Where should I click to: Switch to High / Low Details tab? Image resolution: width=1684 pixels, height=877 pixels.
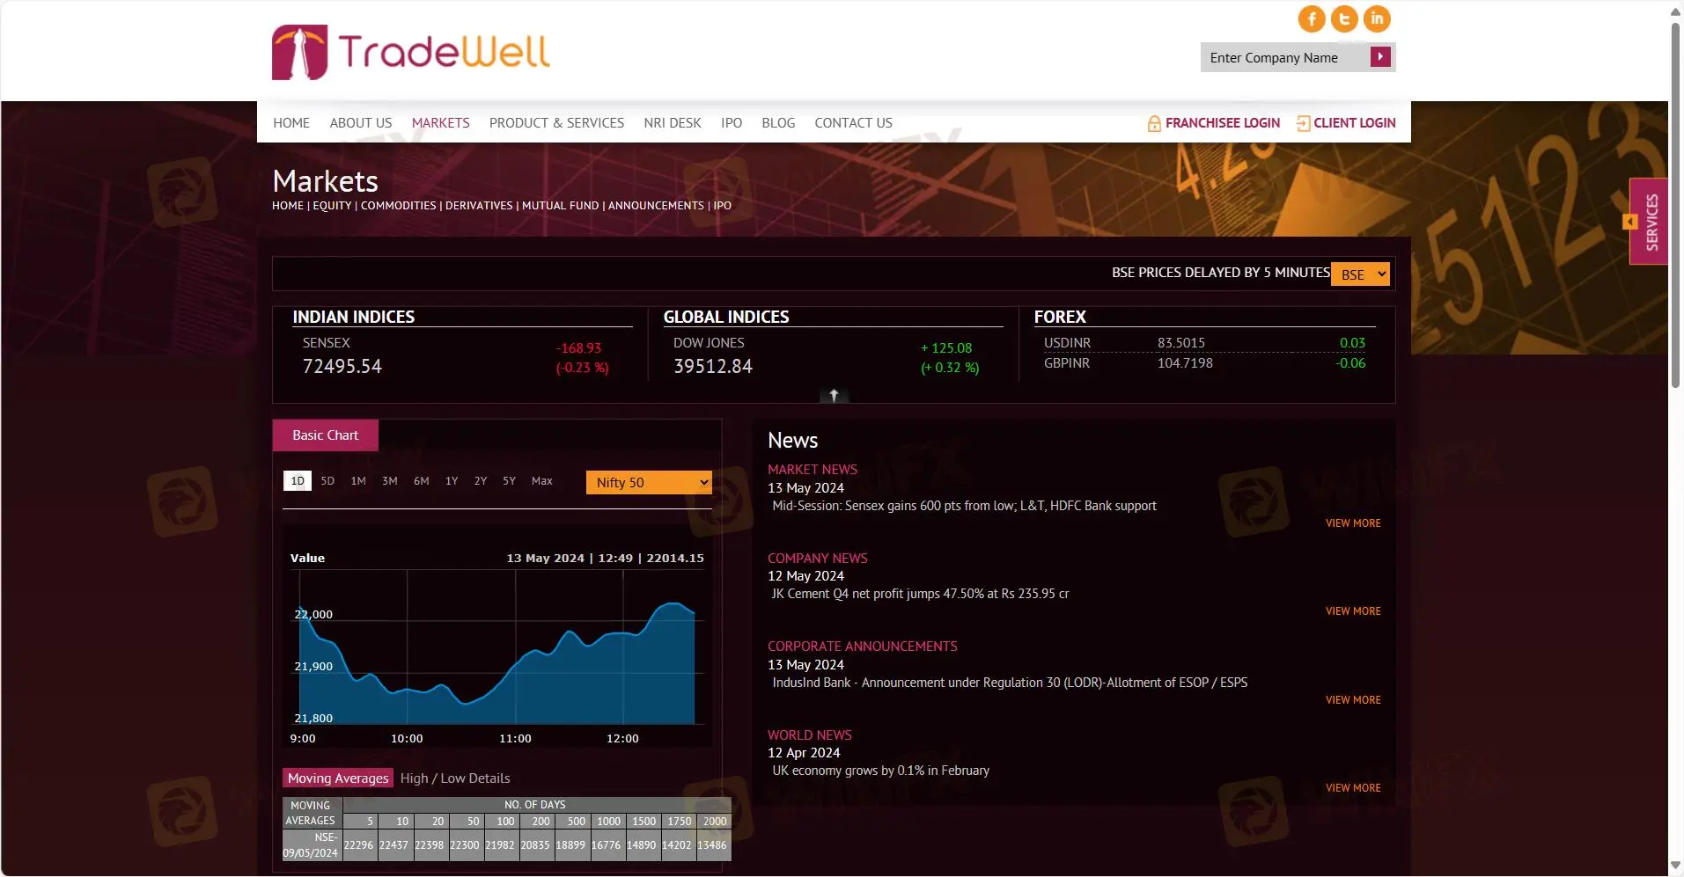click(x=454, y=778)
